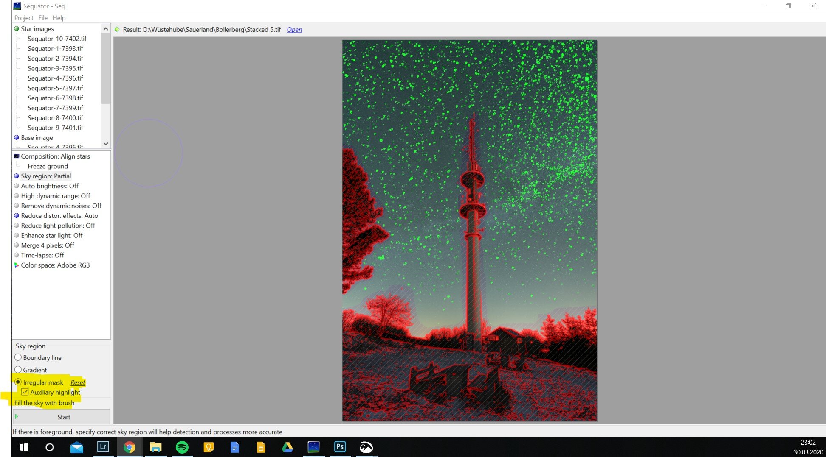Toggle Enhance star light setting
The image size is (826, 457).
[52, 235]
